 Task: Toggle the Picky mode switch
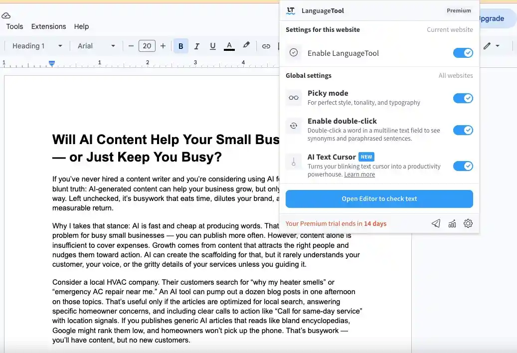point(463,98)
